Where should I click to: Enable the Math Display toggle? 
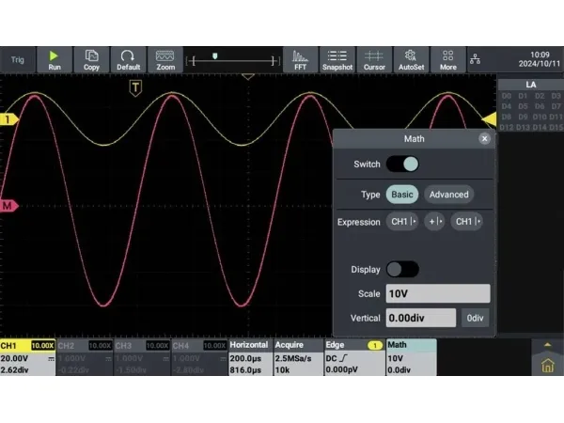click(402, 269)
